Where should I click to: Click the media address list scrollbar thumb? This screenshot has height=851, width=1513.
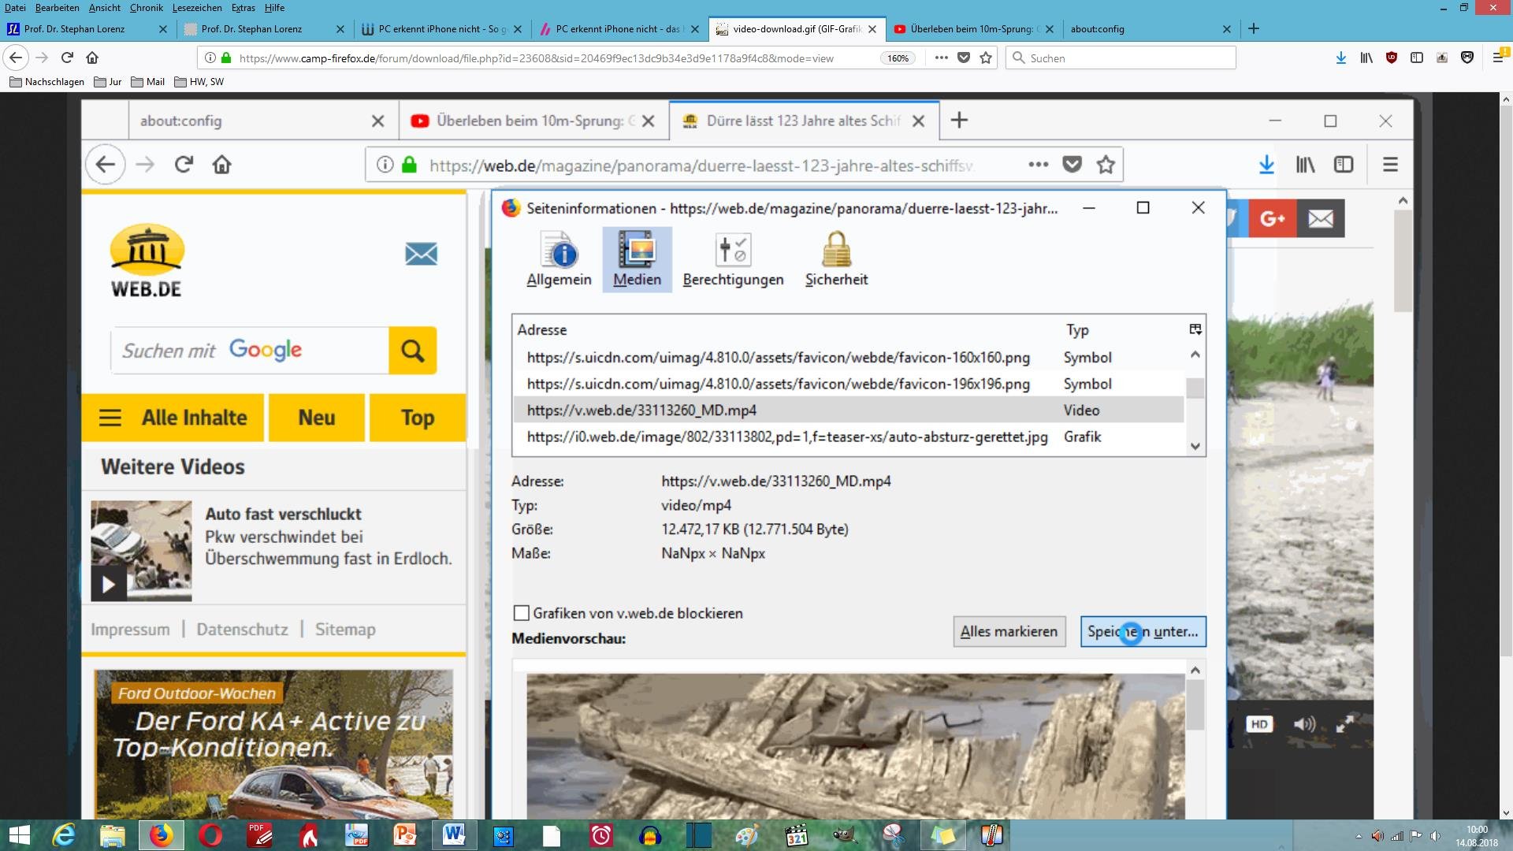(1195, 388)
